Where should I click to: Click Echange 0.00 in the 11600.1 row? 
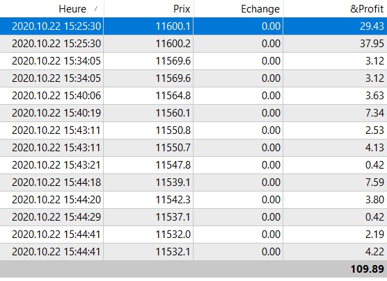(271, 26)
